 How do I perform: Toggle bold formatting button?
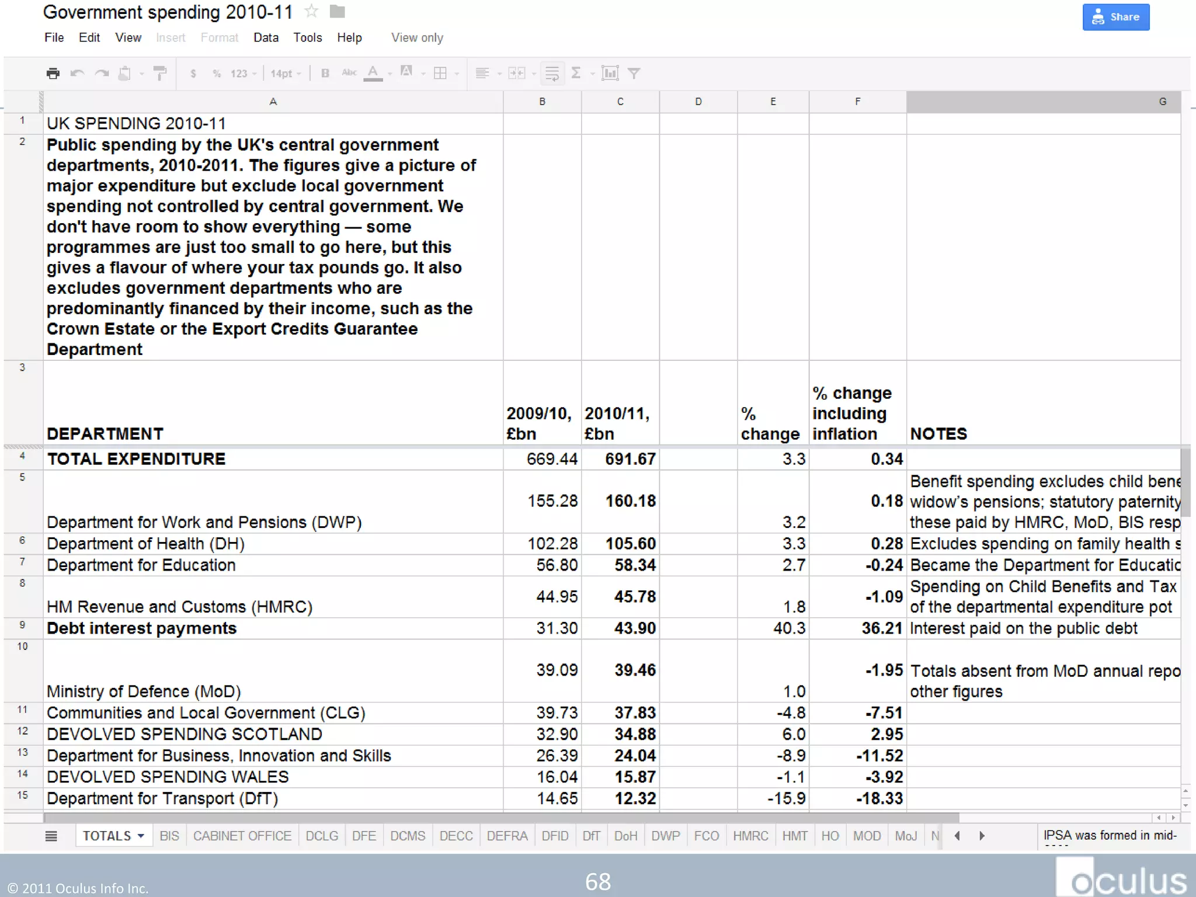[x=325, y=73]
